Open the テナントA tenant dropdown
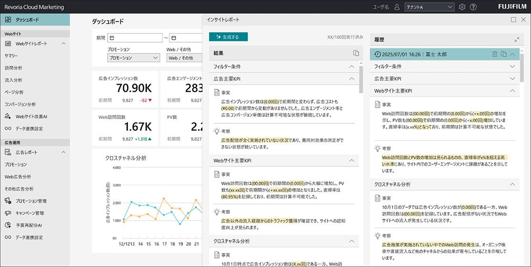The width and height of the screenshot is (531, 267). coord(429,7)
